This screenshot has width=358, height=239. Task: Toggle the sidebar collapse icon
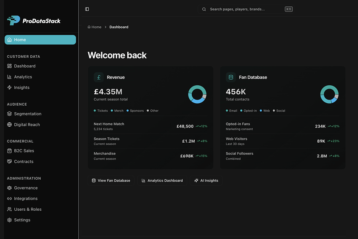[x=87, y=9]
